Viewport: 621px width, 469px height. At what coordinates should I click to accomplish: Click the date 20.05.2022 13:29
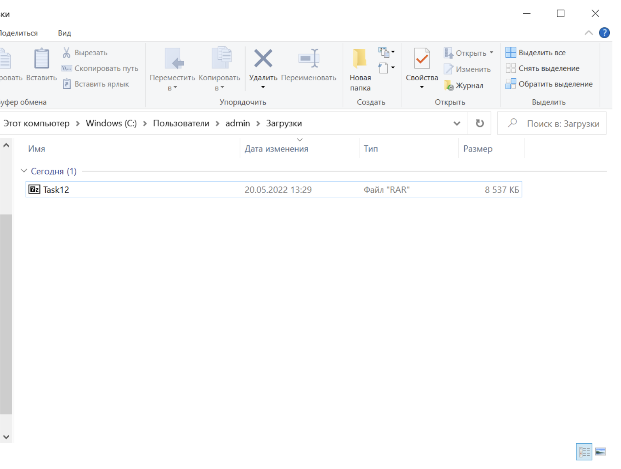point(278,190)
